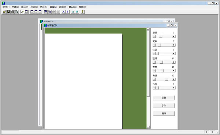Click the teal B toolbar icon

pyautogui.click(x=77, y=12)
